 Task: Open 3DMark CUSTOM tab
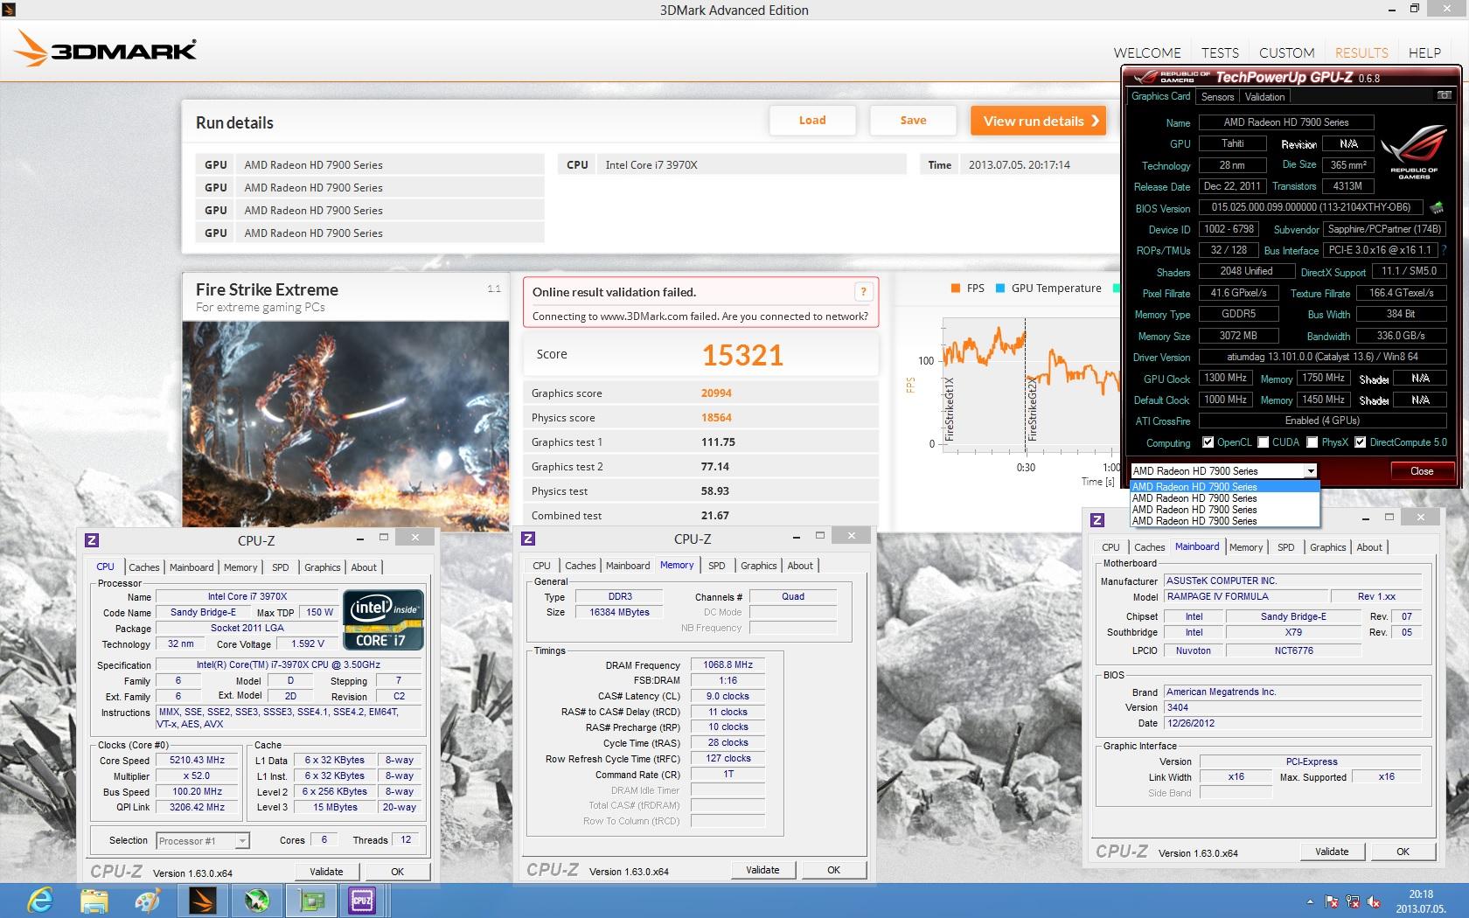click(x=1286, y=53)
